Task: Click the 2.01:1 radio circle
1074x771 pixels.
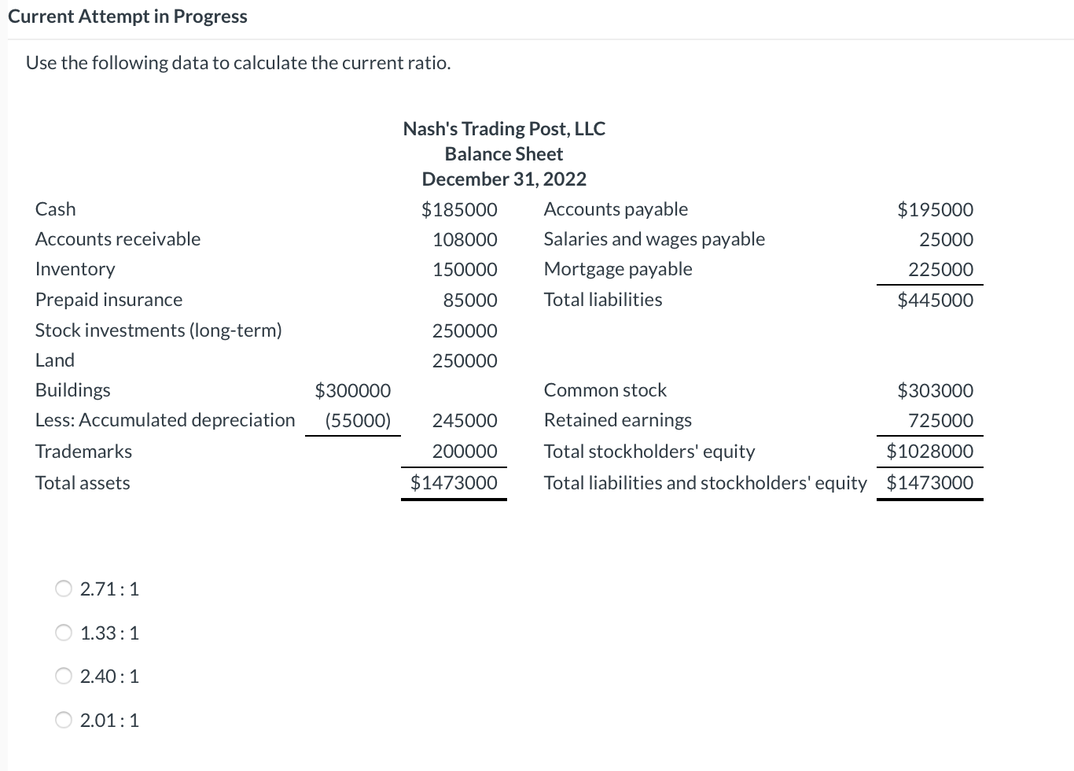Action: [x=63, y=719]
